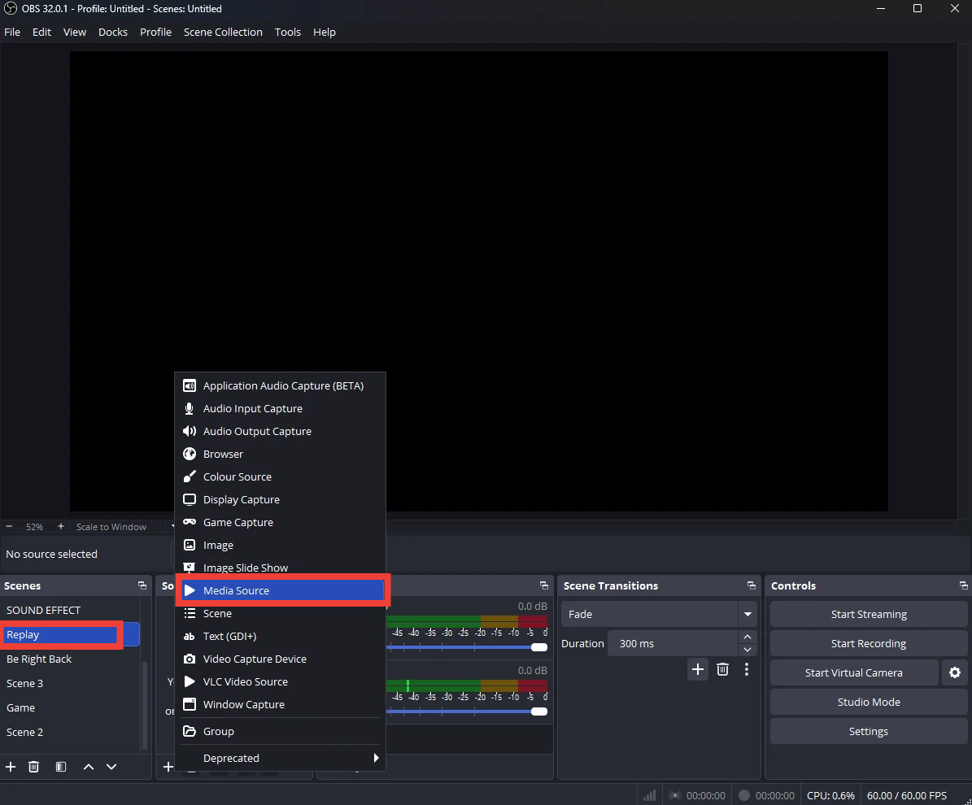972x805 pixels.
Task: Add a Text (GDI+) source
Action: pos(280,637)
